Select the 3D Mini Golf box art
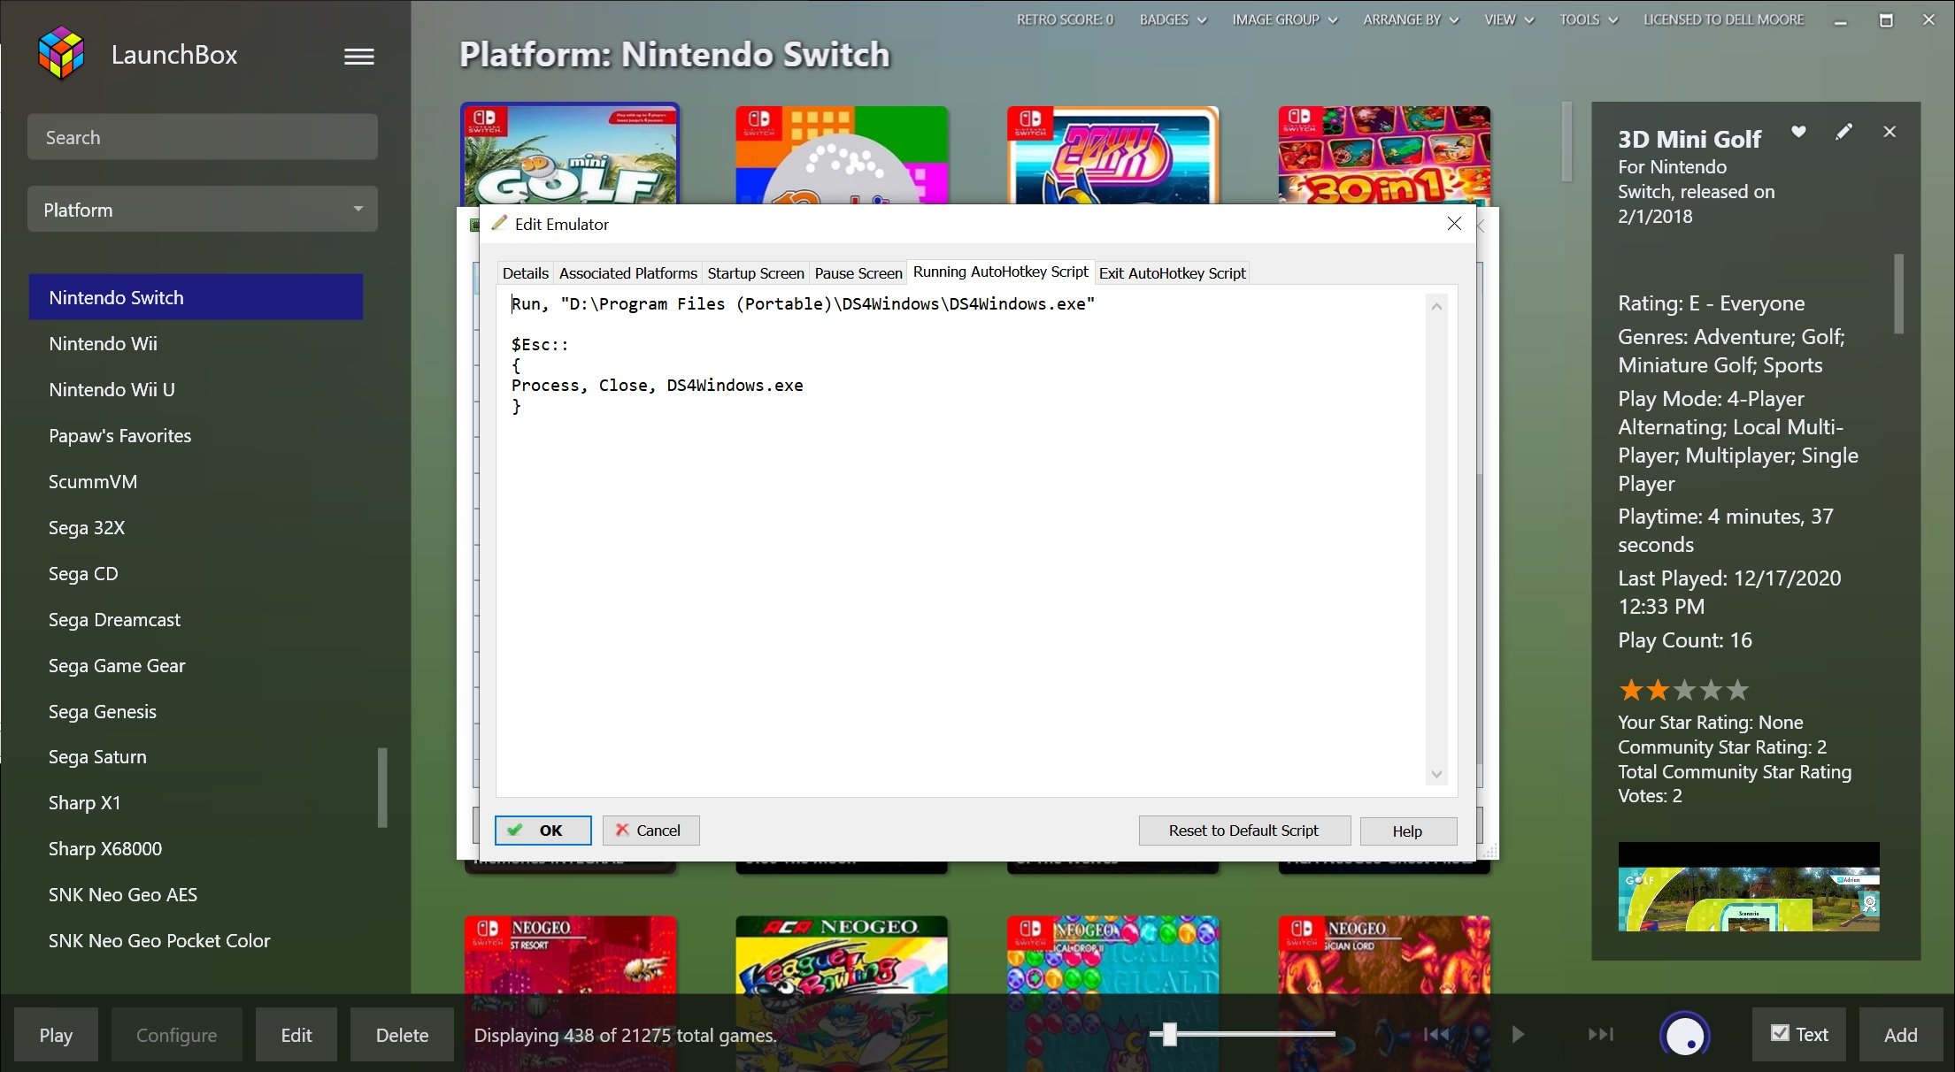 click(x=570, y=155)
